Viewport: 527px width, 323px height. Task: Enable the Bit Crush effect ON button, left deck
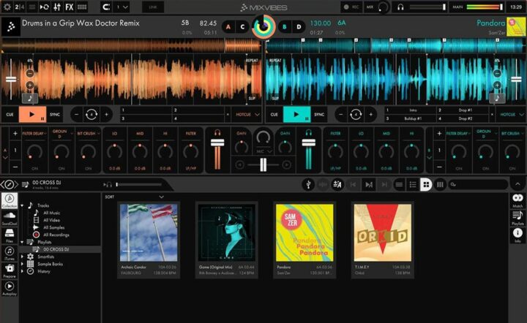(88, 168)
